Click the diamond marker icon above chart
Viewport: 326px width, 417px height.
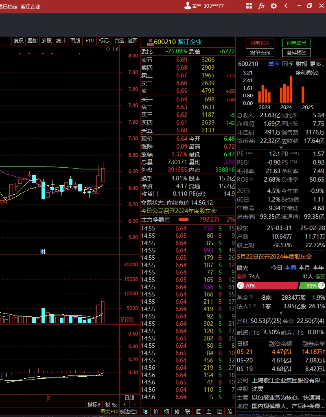[108, 49]
